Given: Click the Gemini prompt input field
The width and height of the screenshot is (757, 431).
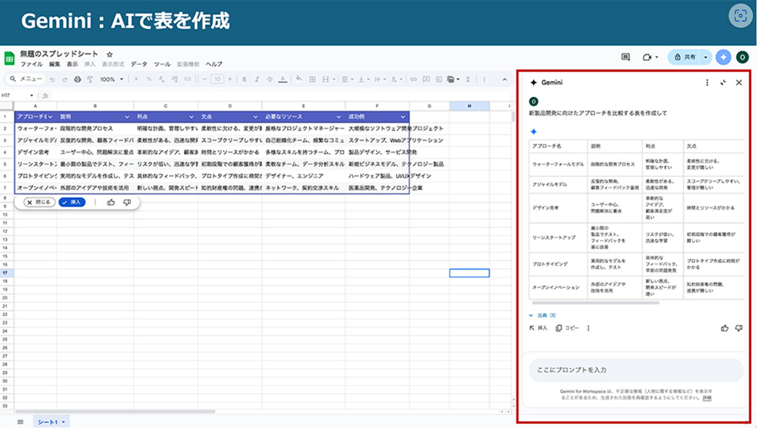Looking at the screenshot, I should (636, 371).
